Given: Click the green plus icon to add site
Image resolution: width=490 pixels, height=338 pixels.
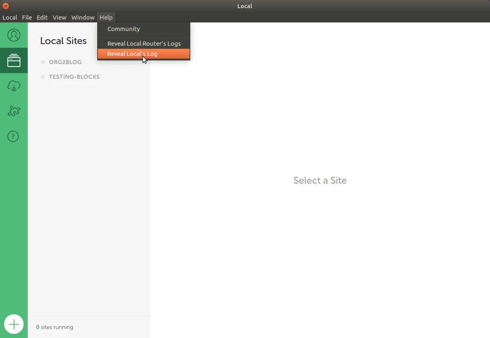Looking at the screenshot, I should click(14, 324).
